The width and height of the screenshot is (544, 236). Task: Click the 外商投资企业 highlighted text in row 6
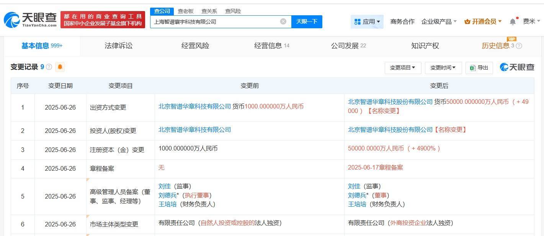408,223
